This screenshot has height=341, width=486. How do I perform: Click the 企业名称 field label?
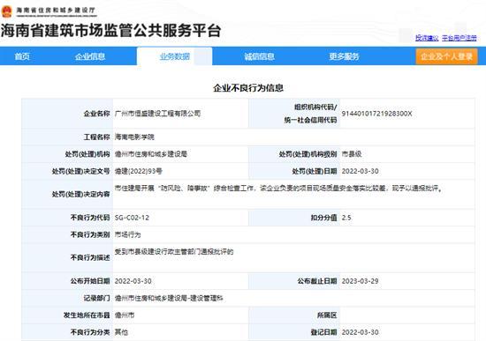96,114
